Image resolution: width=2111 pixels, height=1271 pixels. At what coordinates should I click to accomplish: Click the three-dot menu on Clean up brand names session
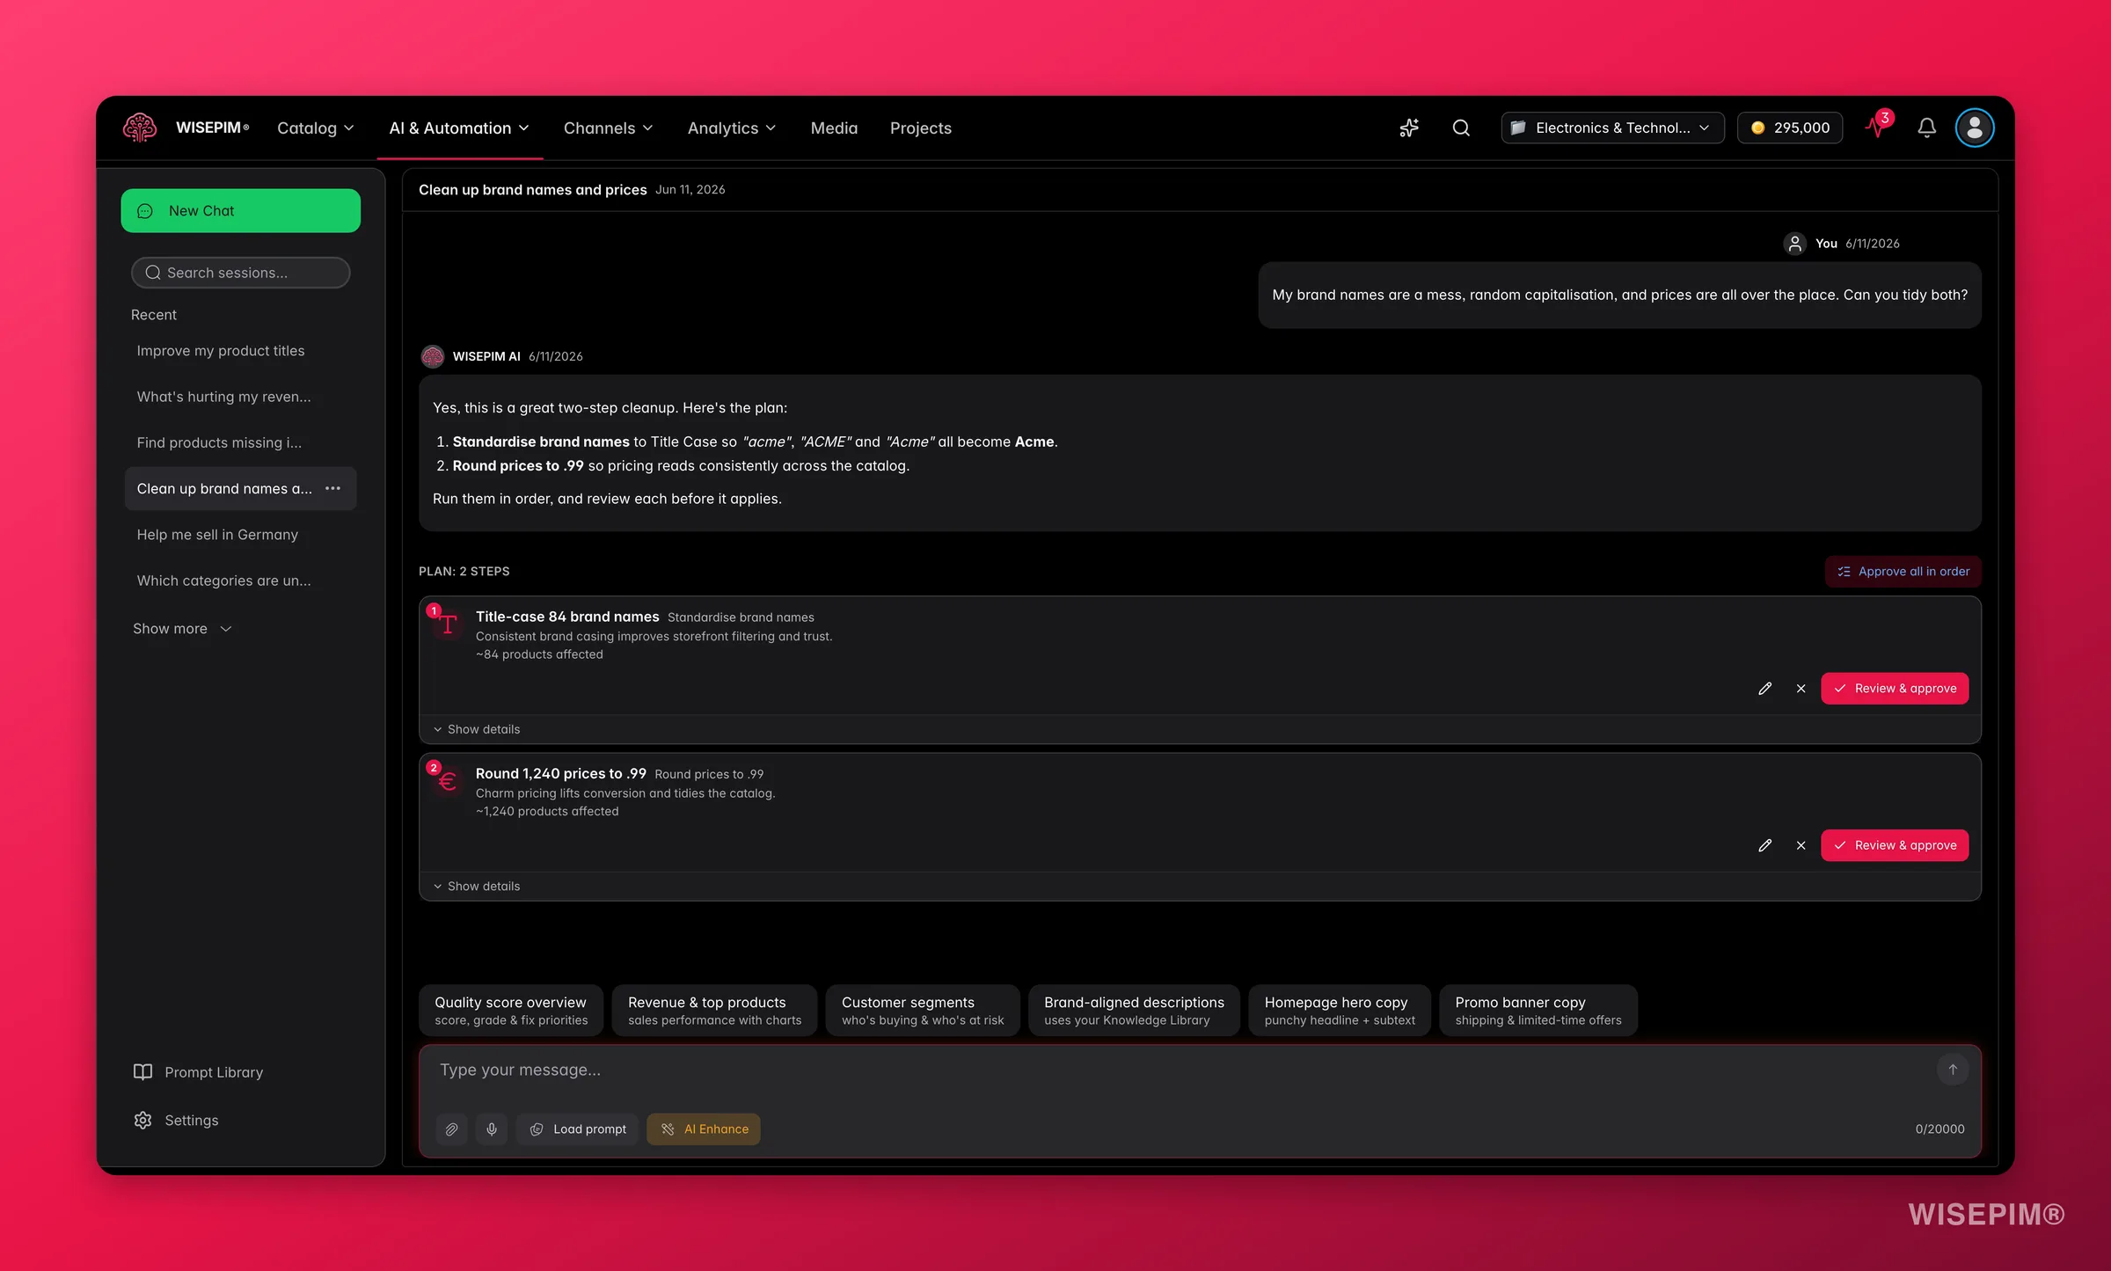[x=332, y=488]
